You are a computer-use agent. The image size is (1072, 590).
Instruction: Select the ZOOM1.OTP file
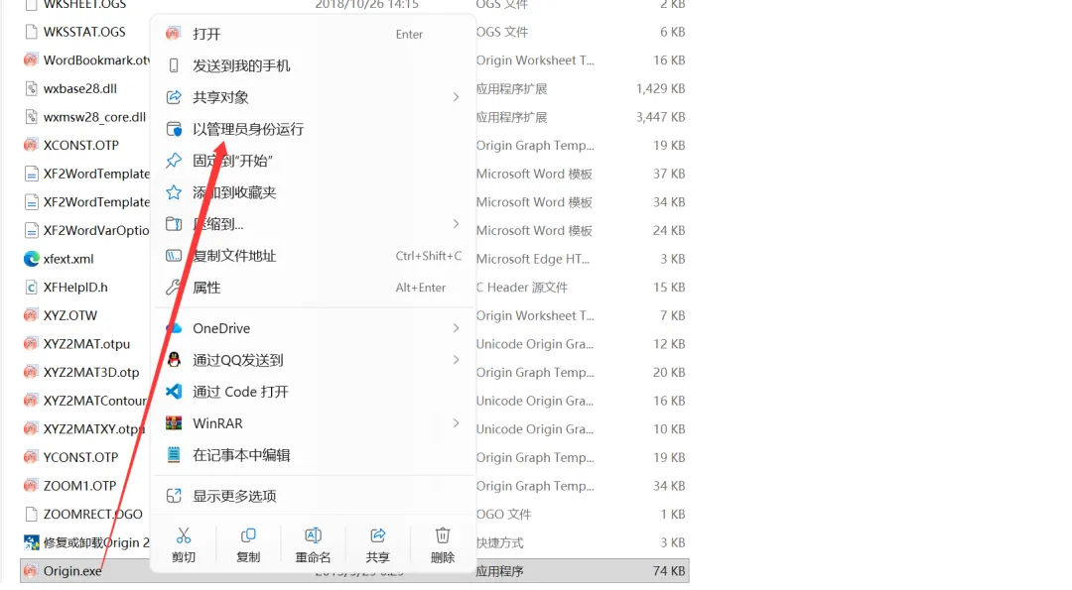click(79, 486)
